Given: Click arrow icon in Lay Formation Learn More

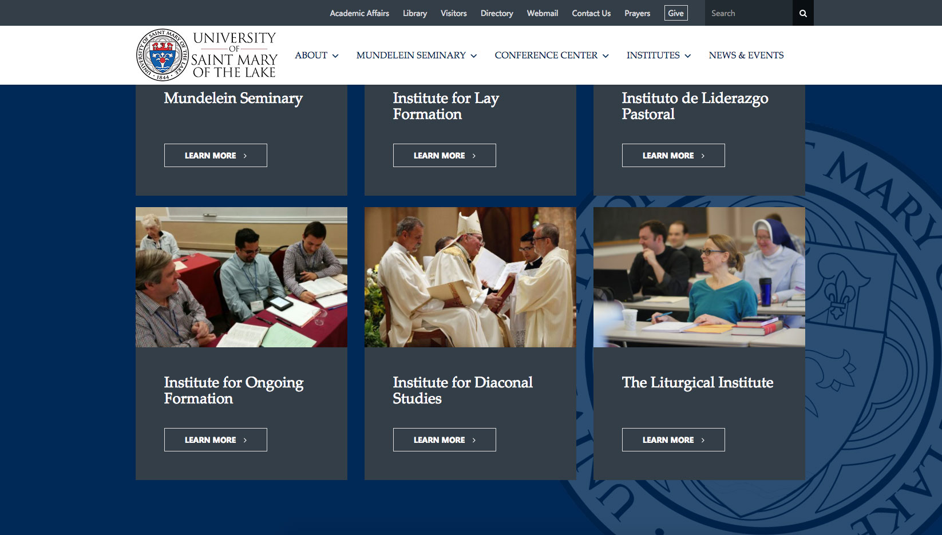Looking at the screenshot, I should click(x=474, y=156).
